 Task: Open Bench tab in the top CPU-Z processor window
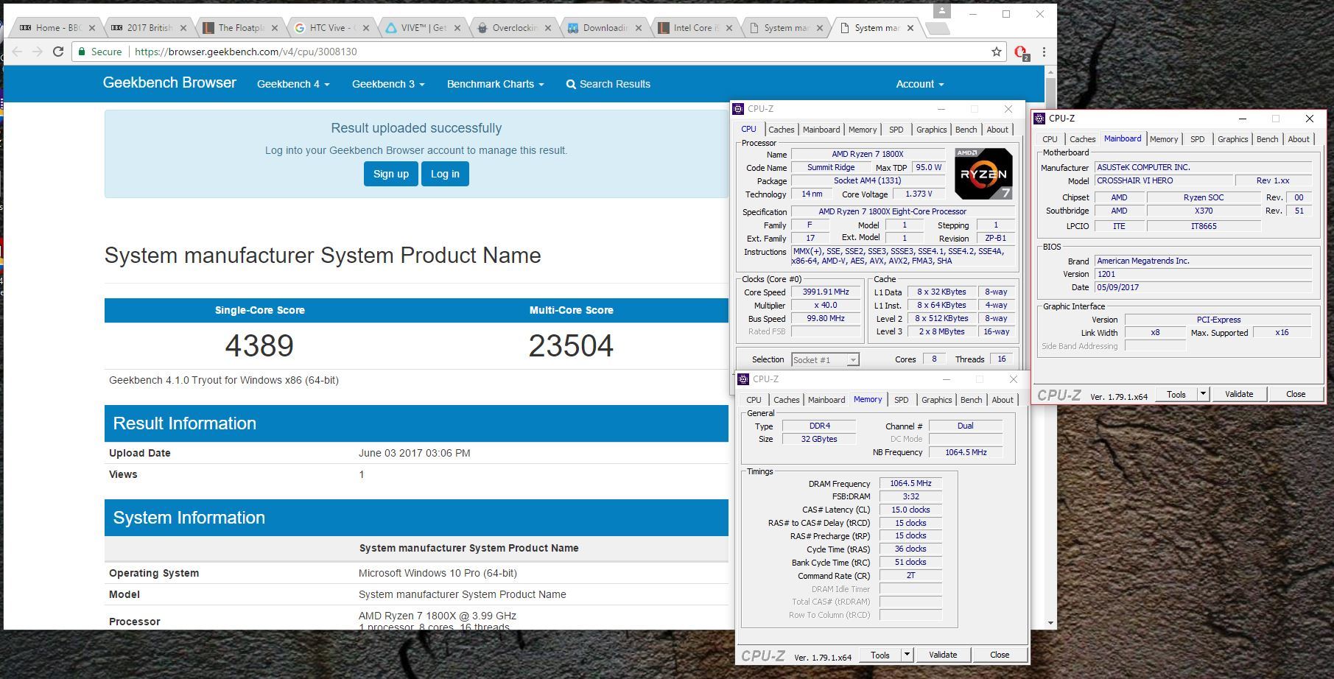tap(966, 130)
